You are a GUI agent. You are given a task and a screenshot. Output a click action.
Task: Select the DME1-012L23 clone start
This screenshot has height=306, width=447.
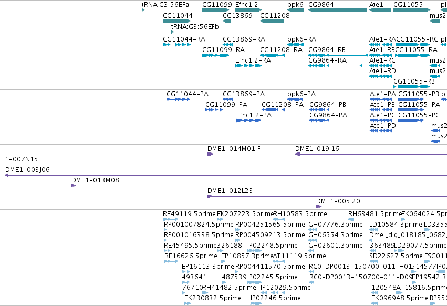pyautogui.click(x=210, y=197)
